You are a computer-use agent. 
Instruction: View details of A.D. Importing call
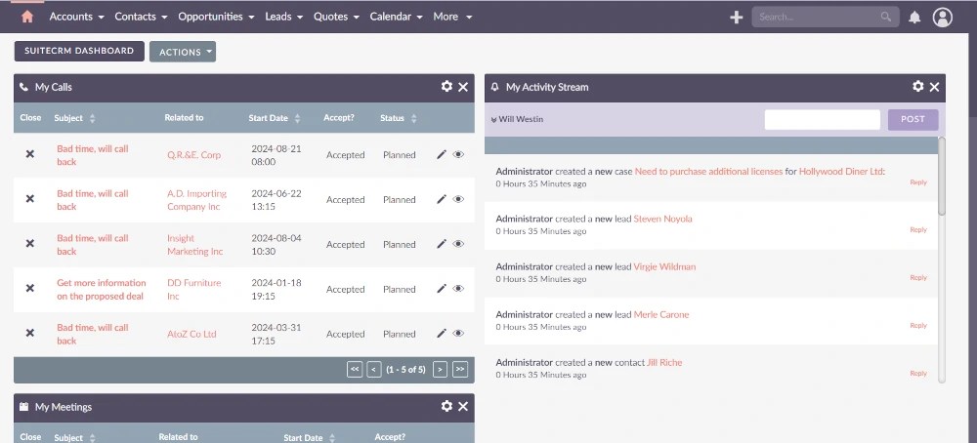[458, 199]
